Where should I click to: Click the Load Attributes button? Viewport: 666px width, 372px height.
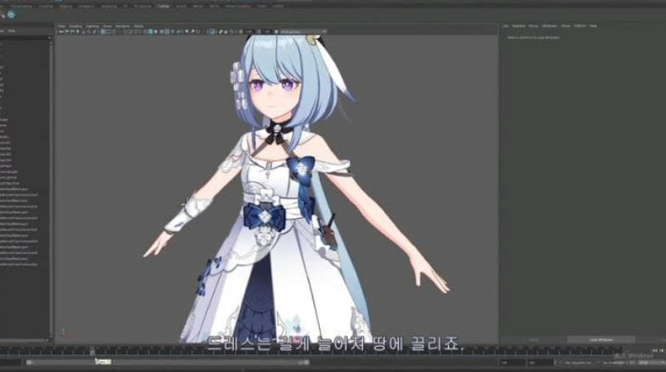601,340
